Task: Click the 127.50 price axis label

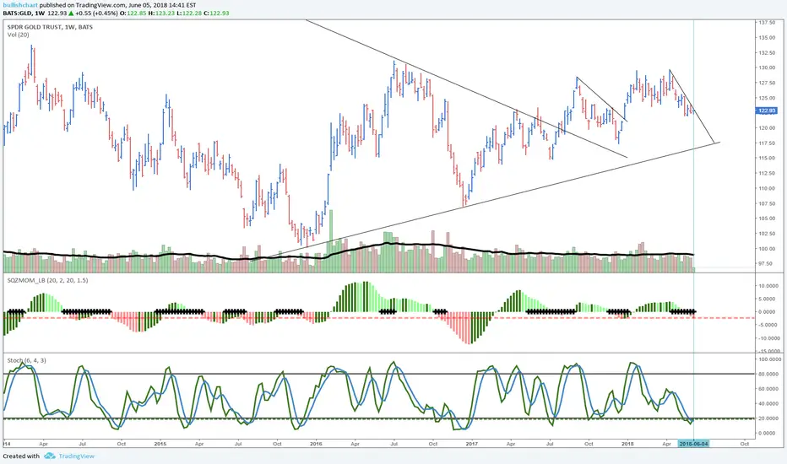Action: [766, 83]
